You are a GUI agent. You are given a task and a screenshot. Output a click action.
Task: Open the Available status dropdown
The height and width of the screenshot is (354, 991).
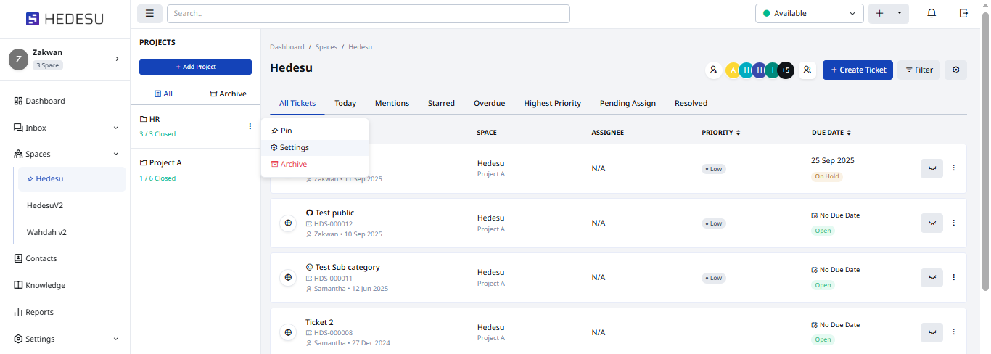pos(809,14)
